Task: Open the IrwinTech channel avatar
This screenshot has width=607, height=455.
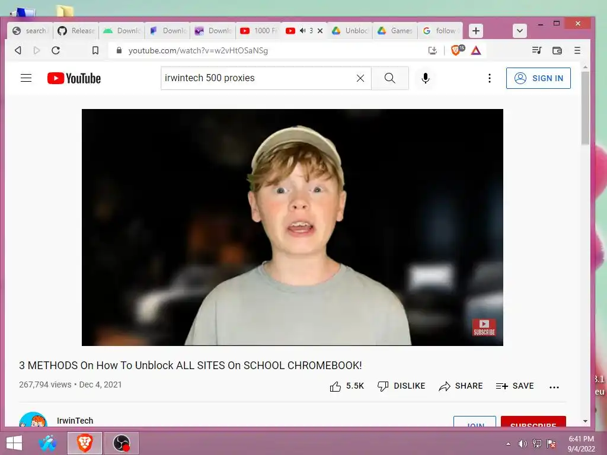Action: click(x=33, y=419)
